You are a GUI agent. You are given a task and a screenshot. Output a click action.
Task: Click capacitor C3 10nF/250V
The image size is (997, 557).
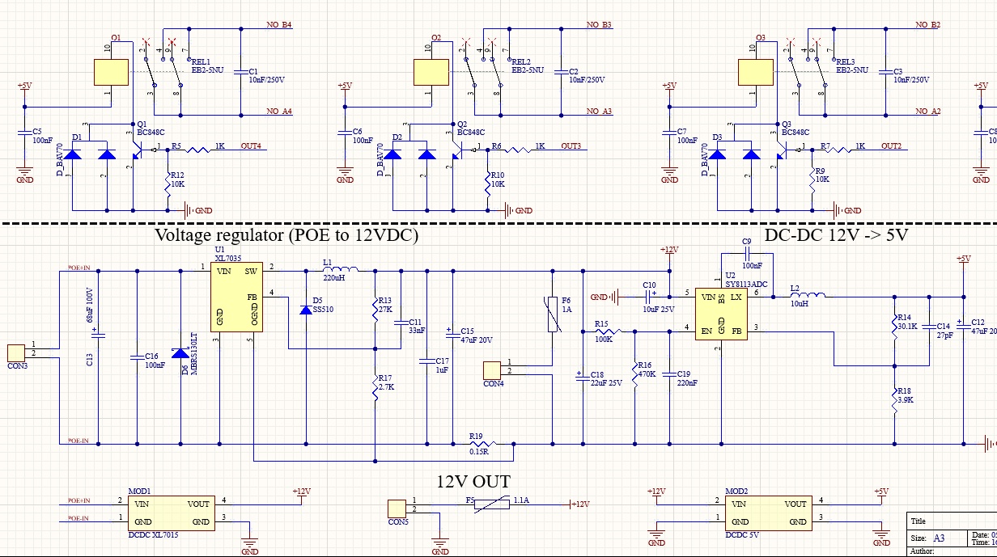tap(885, 72)
